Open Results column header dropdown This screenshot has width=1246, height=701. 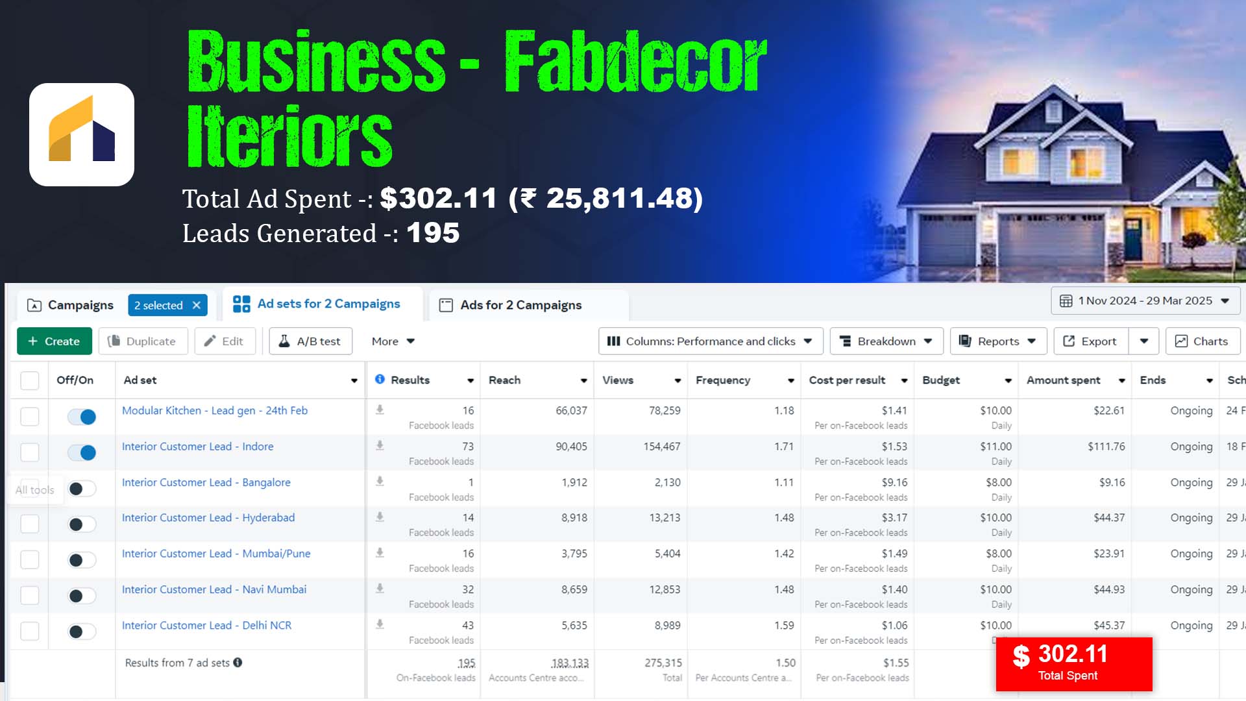tap(470, 381)
